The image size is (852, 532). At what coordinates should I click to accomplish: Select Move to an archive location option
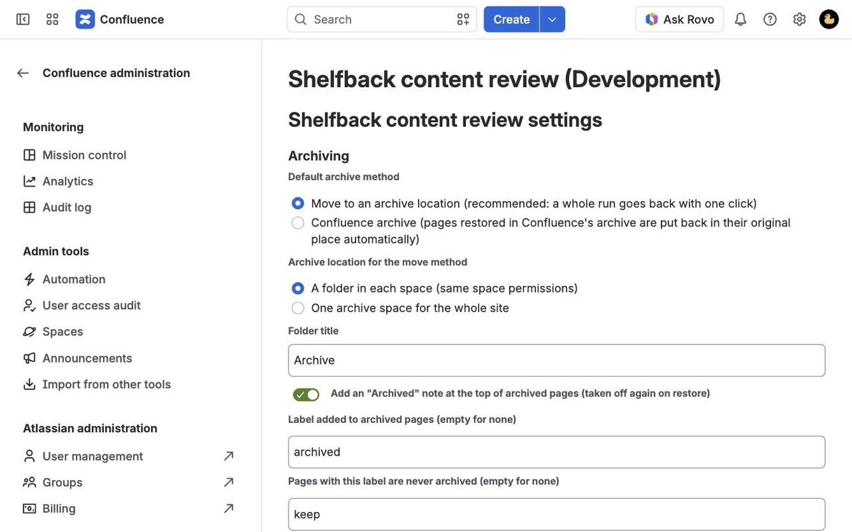pyautogui.click(x=298, y=203)
